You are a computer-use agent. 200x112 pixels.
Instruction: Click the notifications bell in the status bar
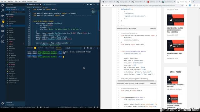pos(97,107)
